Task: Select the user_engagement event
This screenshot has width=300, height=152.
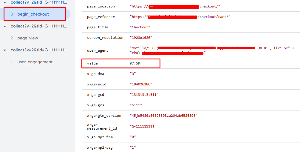Action: click(x=35, y=62)
